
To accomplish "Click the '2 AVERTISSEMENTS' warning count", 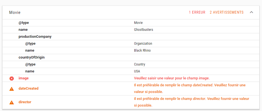I will [226, 12].
